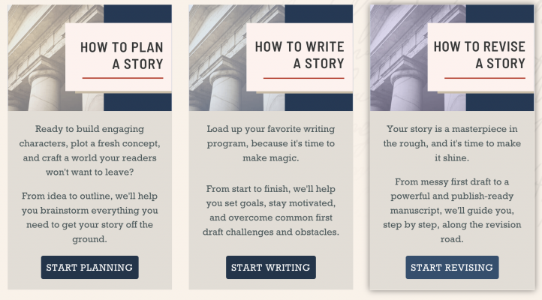Click "Your story is a masterpiece" text
Viewport: 542px width, 300px height.
coord(452,143)
